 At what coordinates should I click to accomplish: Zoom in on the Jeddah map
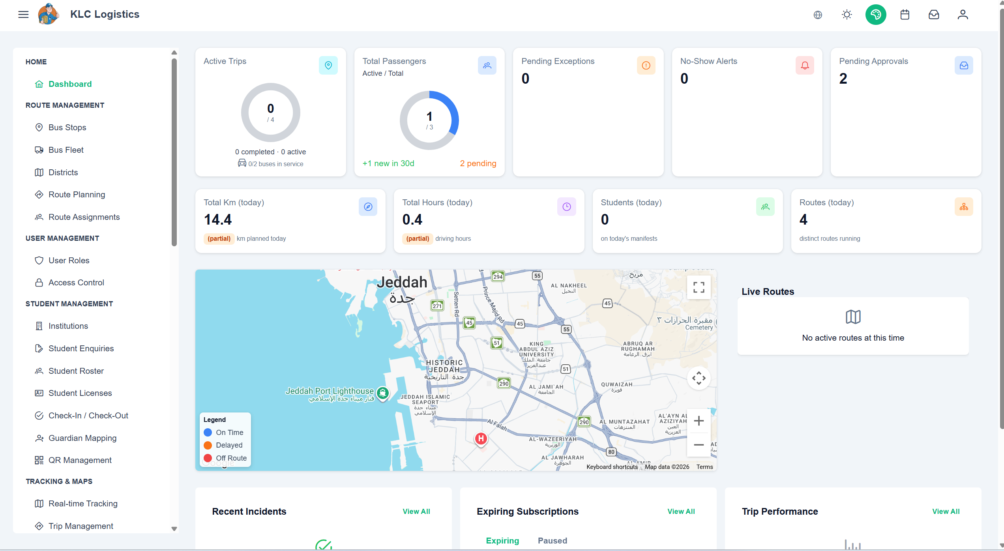(x=699, y=421)
